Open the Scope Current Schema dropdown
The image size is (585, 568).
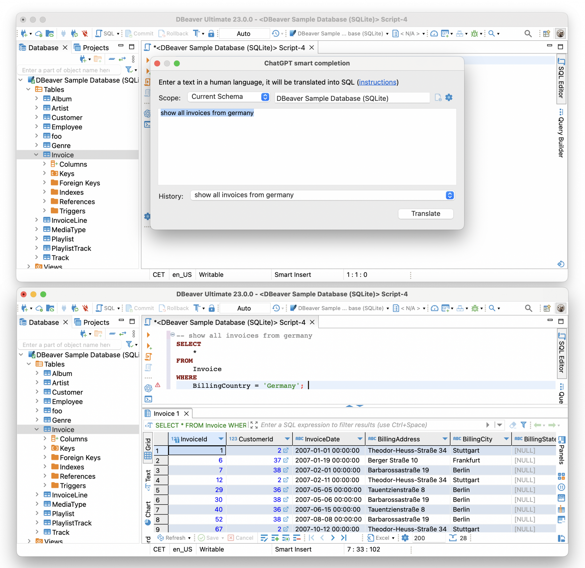point(229,97)
